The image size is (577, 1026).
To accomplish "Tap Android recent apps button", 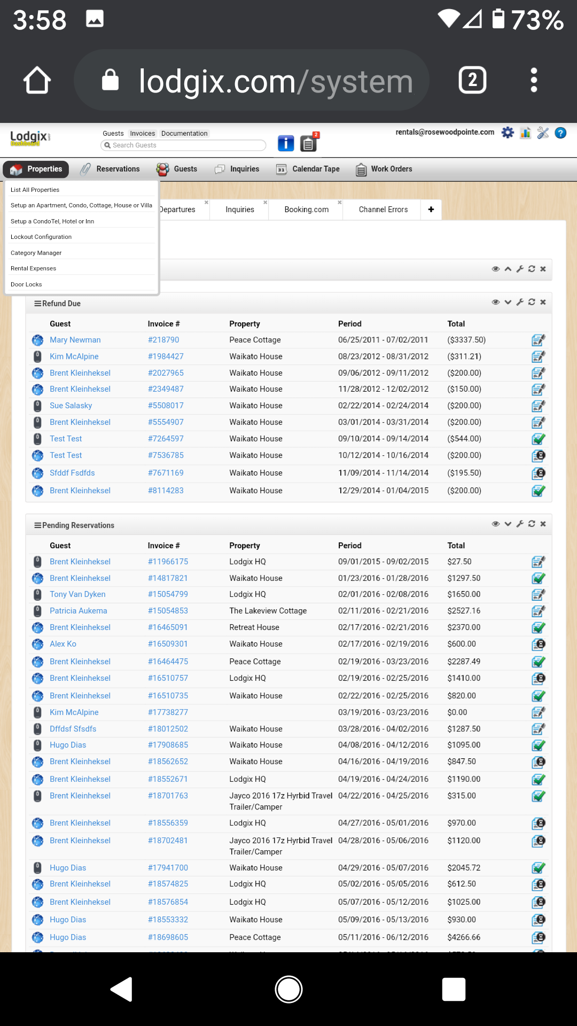I will pyautogui.click(x=454, y=989).
